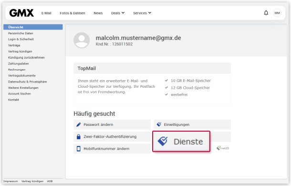Select Vertrag kündigen in sidebar
The image size is (291, 186).
pos(20,52)
